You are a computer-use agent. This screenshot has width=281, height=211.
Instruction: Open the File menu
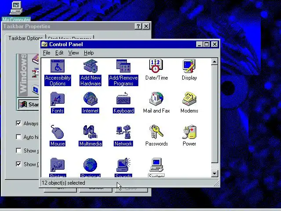click(47, 53)
